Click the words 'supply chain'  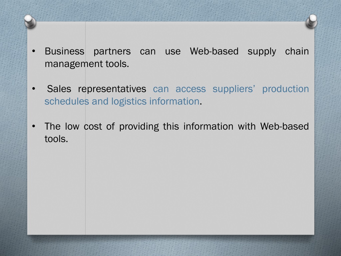(278, 52)
